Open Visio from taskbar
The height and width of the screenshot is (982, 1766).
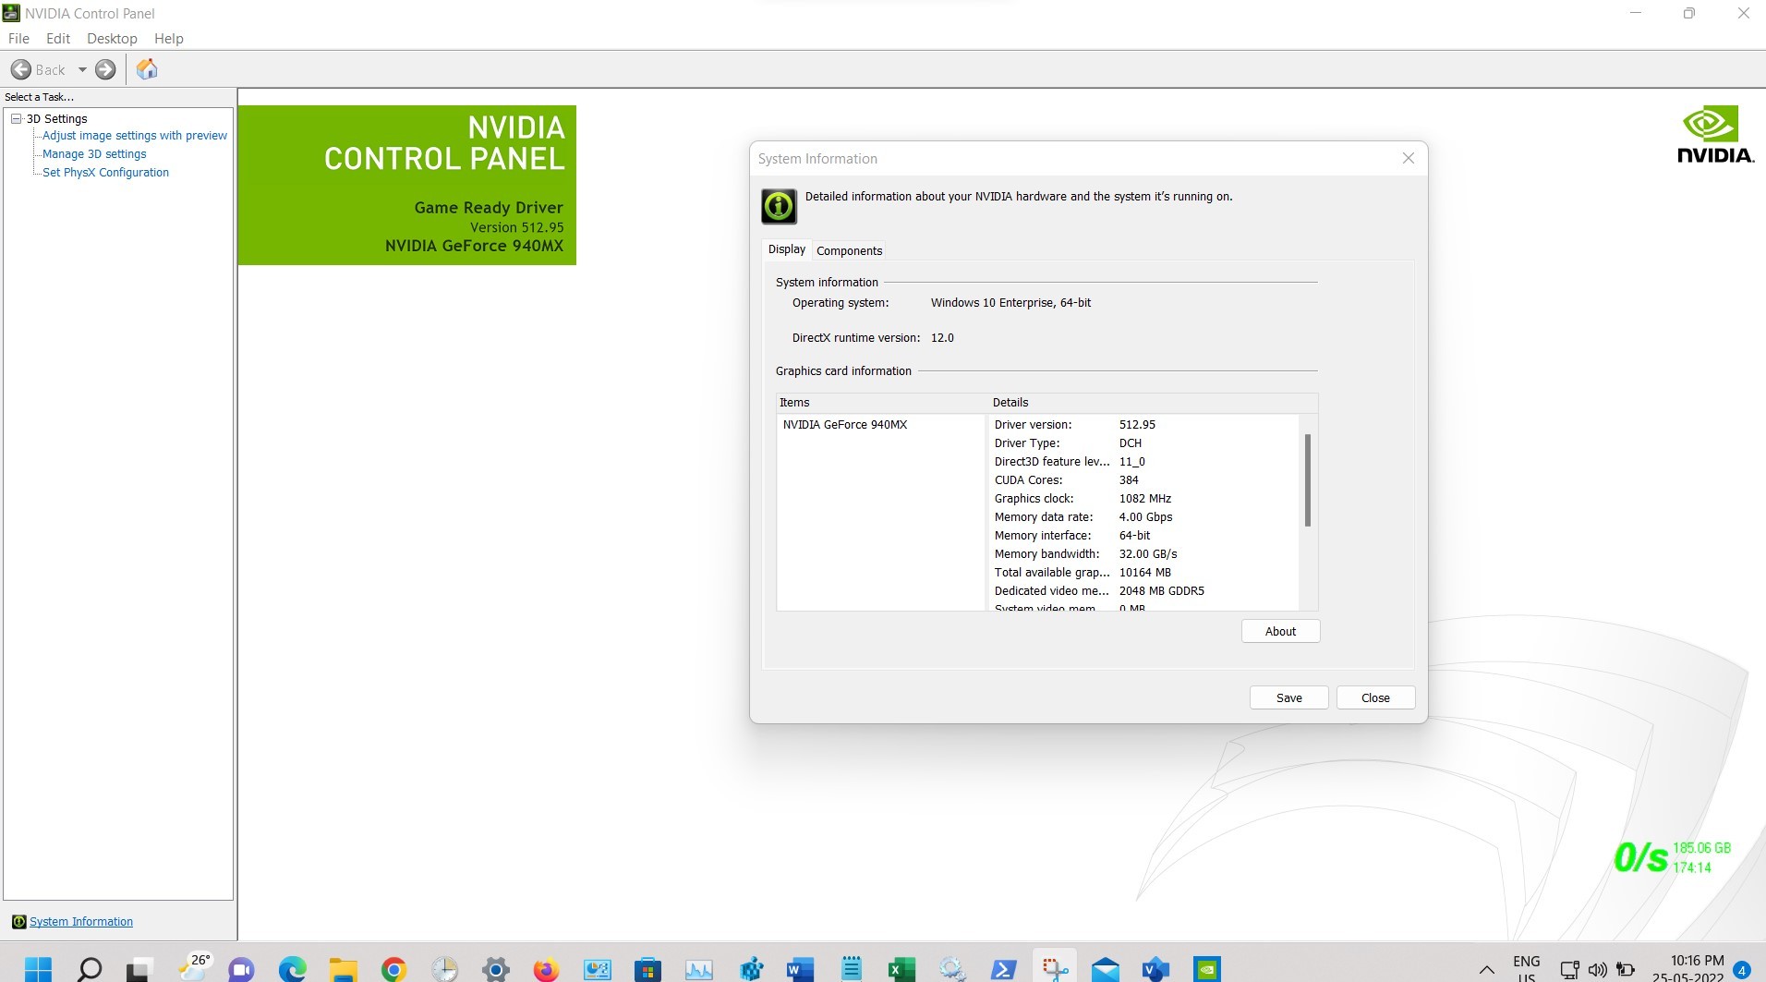(1155, 969)
